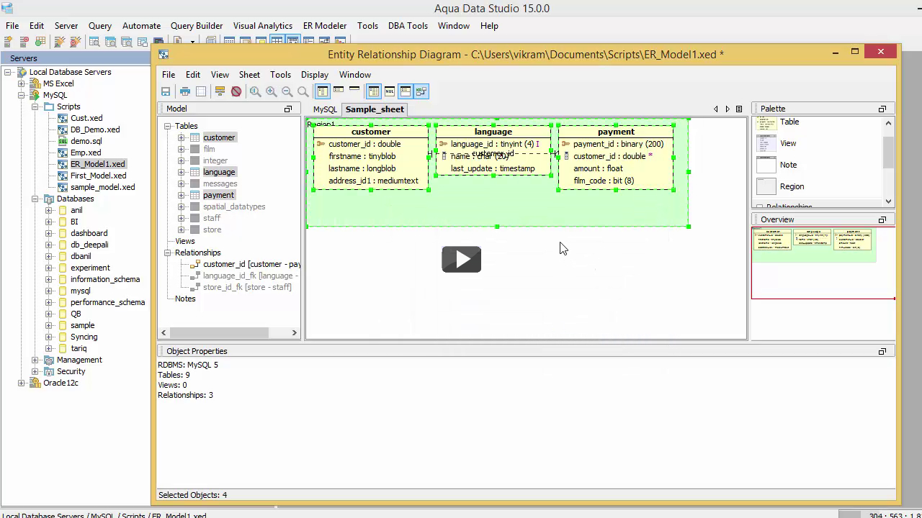The width and height of the screenshot is (922, 518).
Task: Click the Save icon in ER diagram toolbar
Action: click(166, 91)
